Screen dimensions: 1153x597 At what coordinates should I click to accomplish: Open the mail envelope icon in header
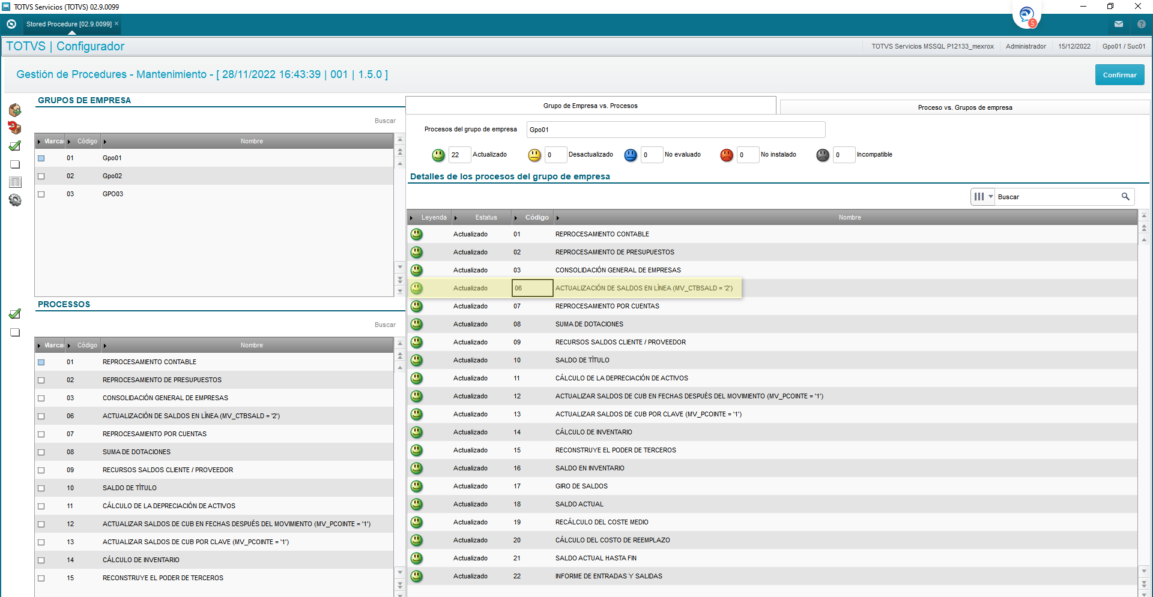1119,24
